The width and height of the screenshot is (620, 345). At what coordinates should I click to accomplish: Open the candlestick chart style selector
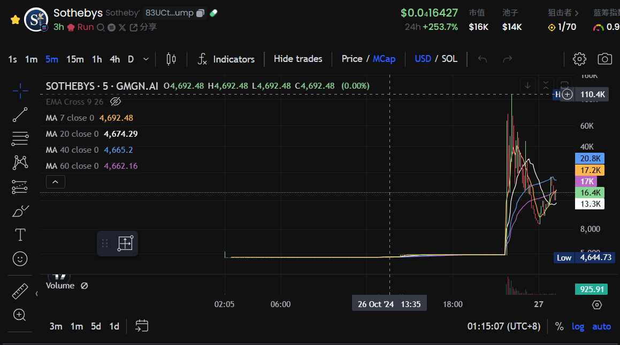click(x=171, y=59)
